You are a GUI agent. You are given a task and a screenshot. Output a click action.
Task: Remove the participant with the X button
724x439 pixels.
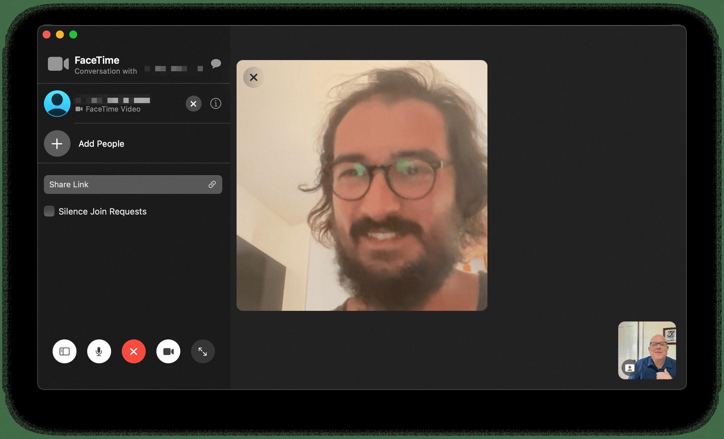[x=193, y=104]
